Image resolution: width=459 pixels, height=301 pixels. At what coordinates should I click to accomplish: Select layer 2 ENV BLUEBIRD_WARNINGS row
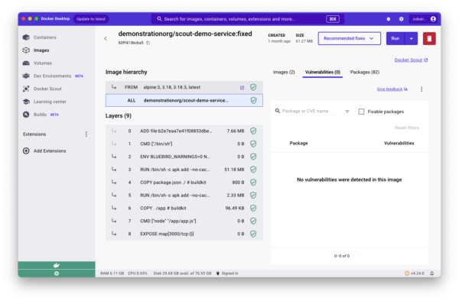pyautogui.click(x=184, y=157)
